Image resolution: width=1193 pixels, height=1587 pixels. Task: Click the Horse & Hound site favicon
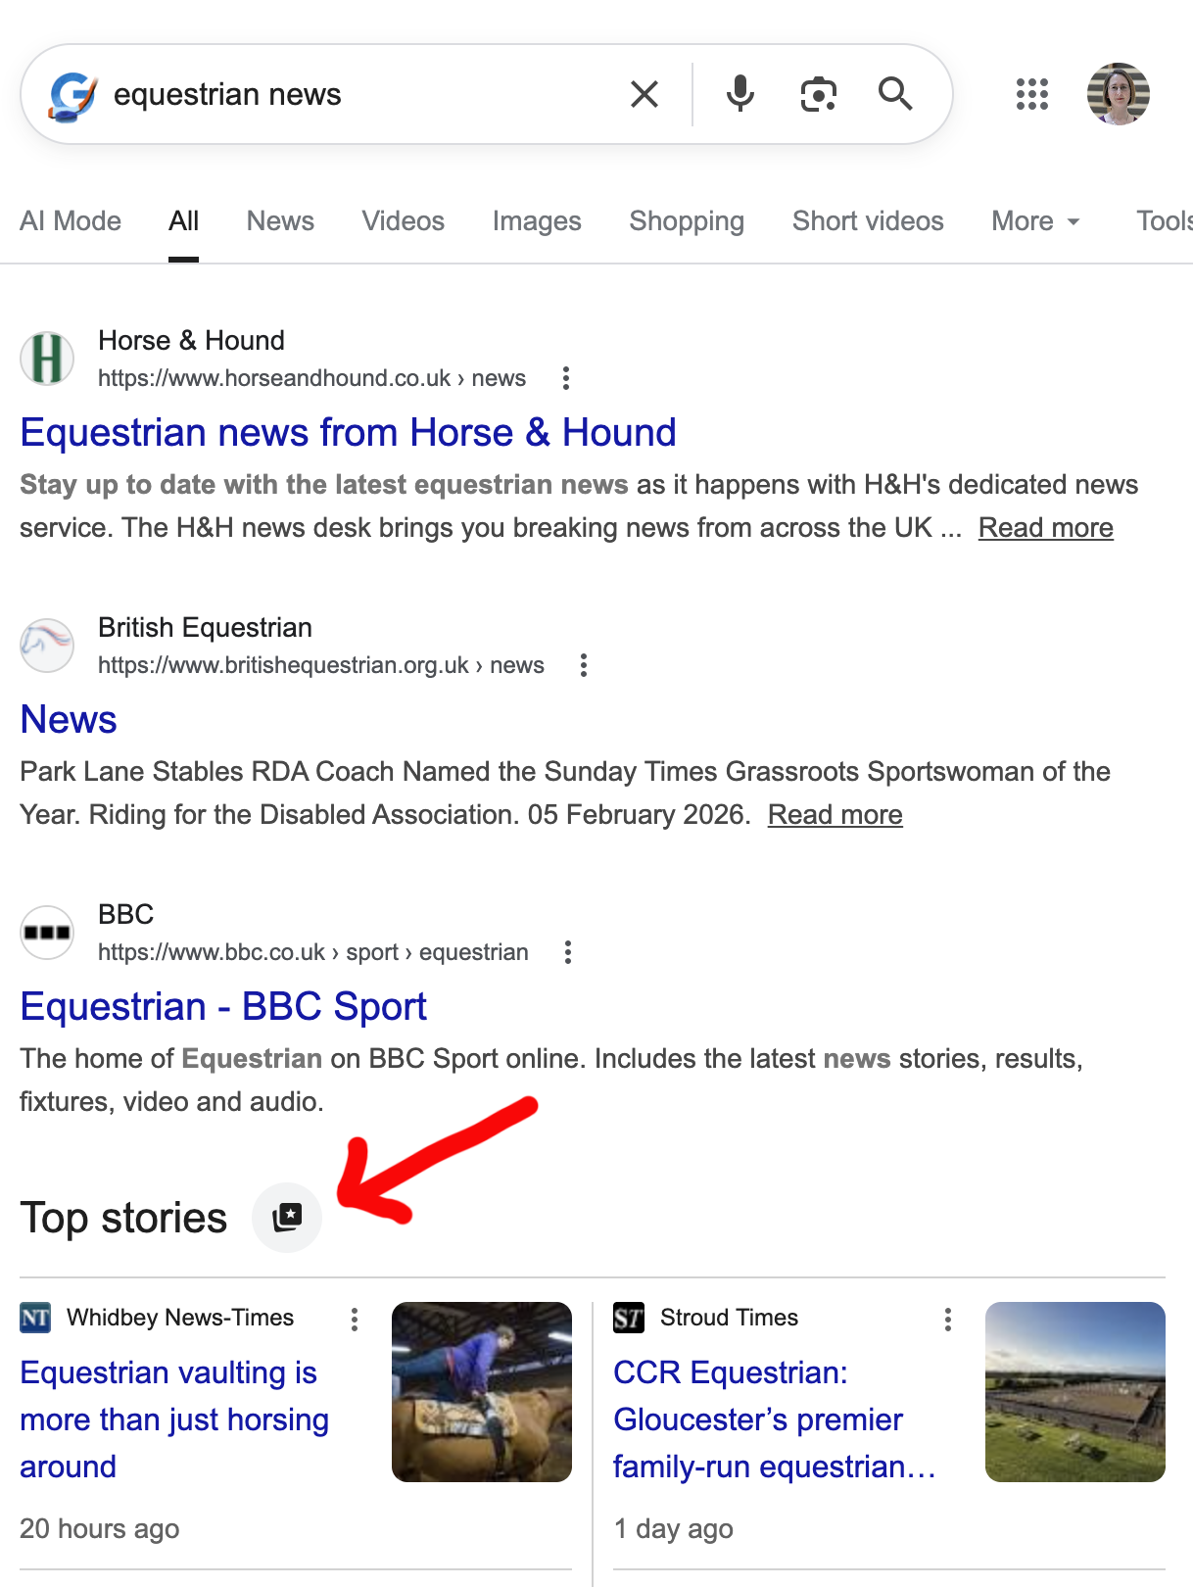(x=47, y=359)
